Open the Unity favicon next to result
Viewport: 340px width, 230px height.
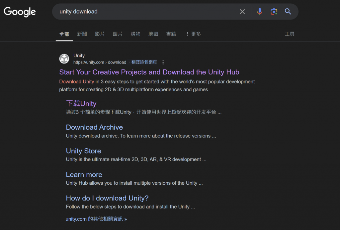click(x=64, y=59)
